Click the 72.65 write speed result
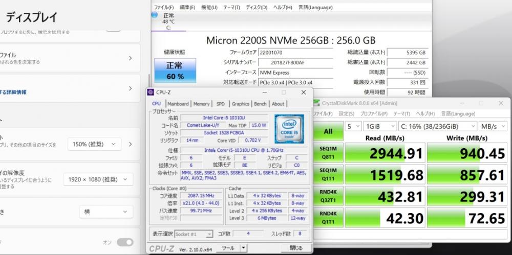Screen dimensions: 512x255 pyautogui.click(x=467, y=218)
